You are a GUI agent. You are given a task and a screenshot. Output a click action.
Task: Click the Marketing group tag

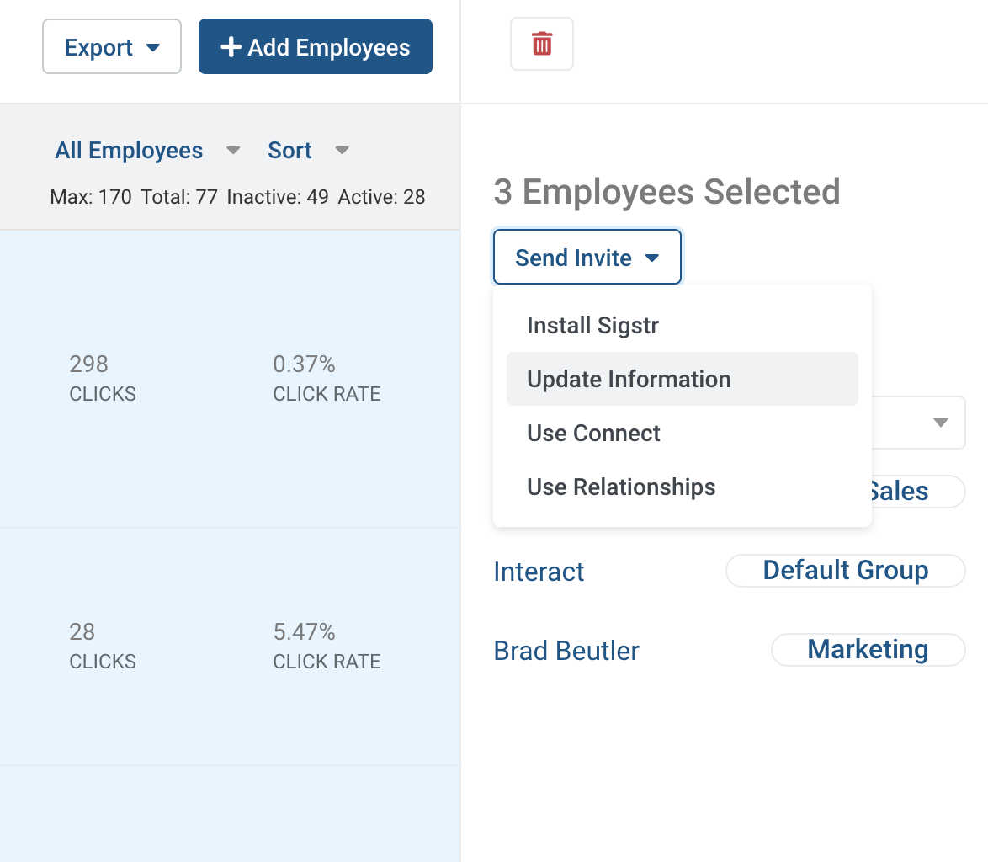point(868,650)
